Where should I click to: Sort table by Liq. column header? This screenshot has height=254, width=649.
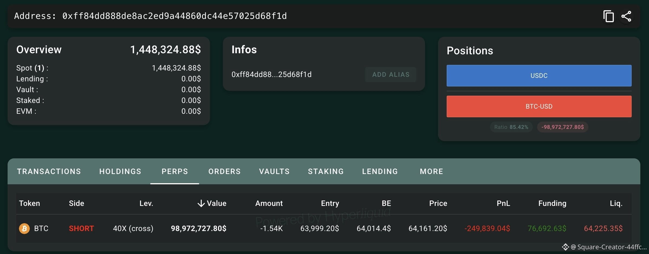616,203
